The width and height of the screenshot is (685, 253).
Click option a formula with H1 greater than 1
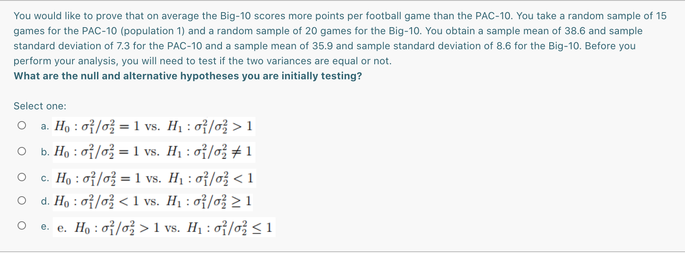click(x=154, y=126)
